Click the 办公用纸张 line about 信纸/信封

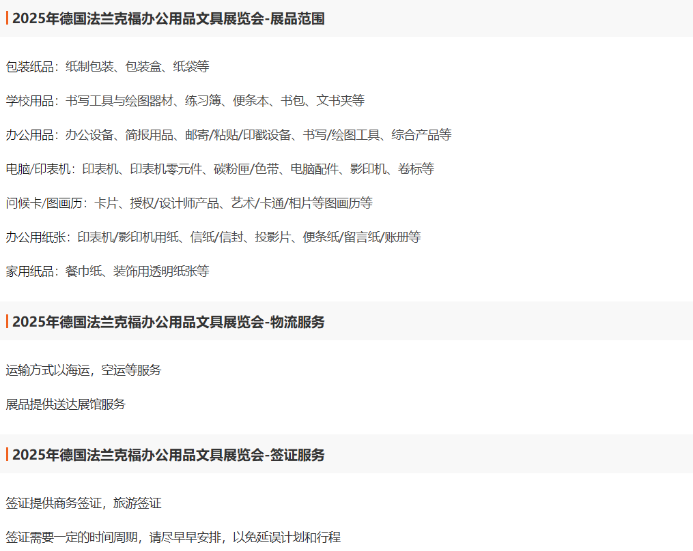pyautogui.click(x=213, y=237)
